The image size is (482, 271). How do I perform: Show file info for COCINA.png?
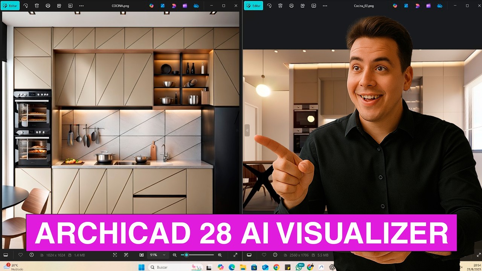[x=32, y=255]
